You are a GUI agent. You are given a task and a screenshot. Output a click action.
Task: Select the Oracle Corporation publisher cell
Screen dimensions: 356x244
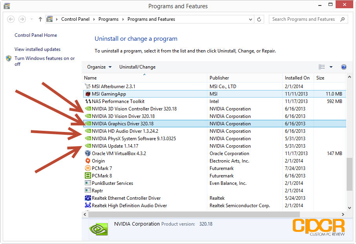pyautogui.click(x=229, y=154)
